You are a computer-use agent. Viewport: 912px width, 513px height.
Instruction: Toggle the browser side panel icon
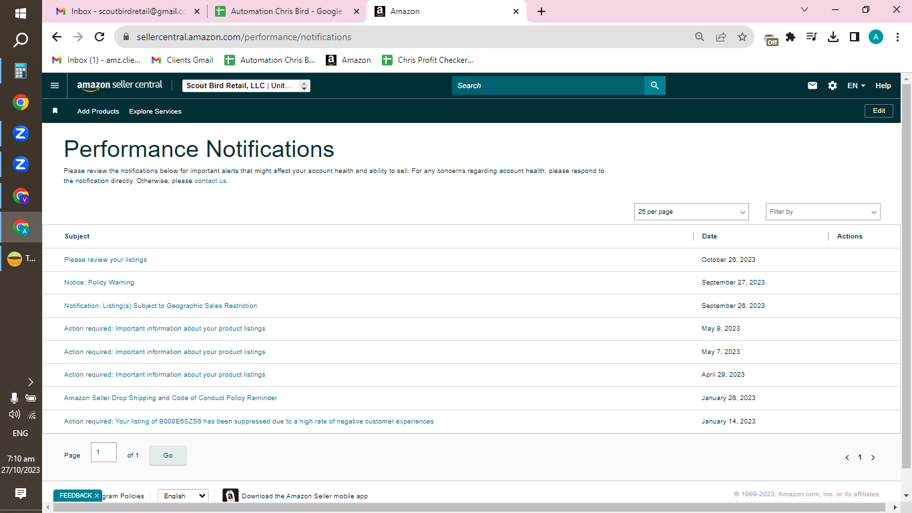coord(855,37)
